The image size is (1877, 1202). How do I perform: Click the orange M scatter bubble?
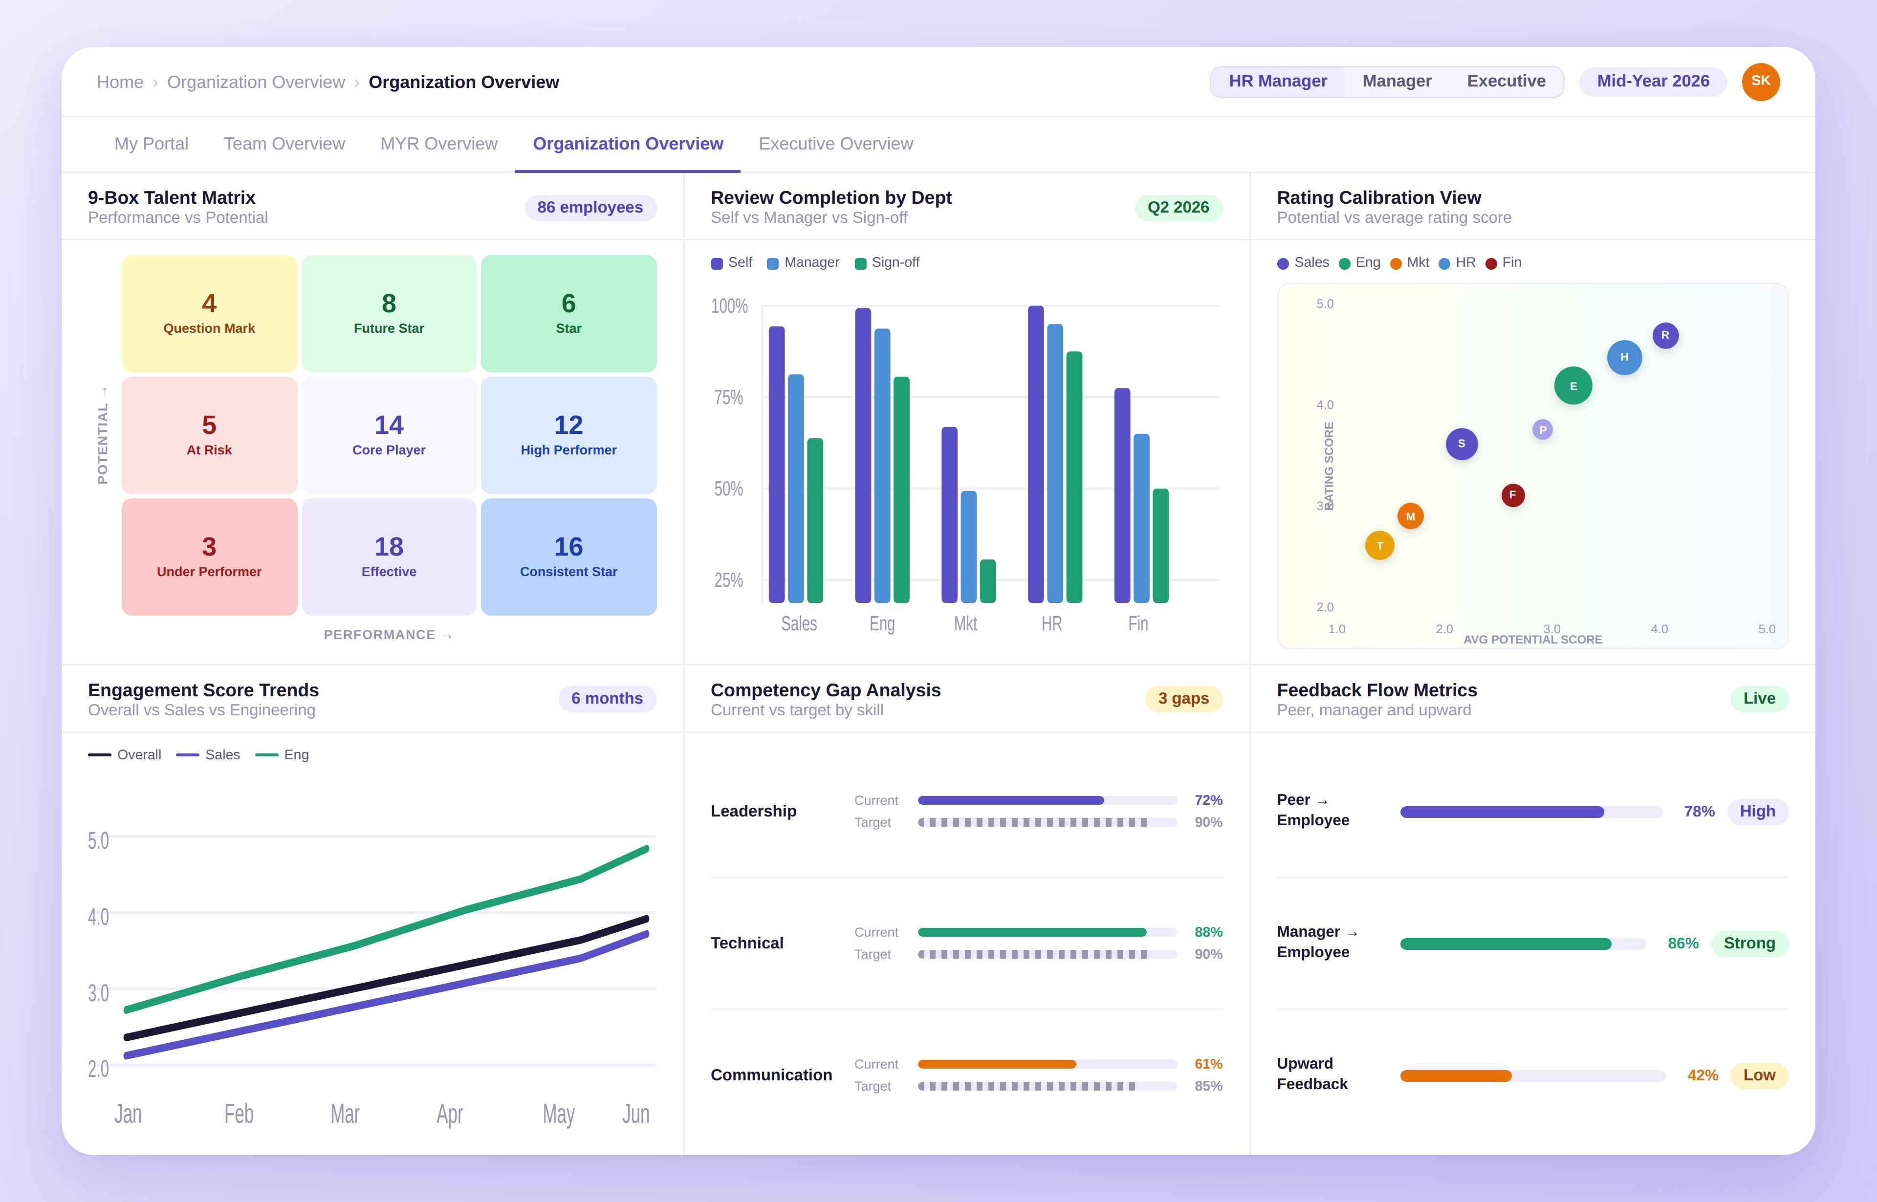click(x=1410, y=516)
